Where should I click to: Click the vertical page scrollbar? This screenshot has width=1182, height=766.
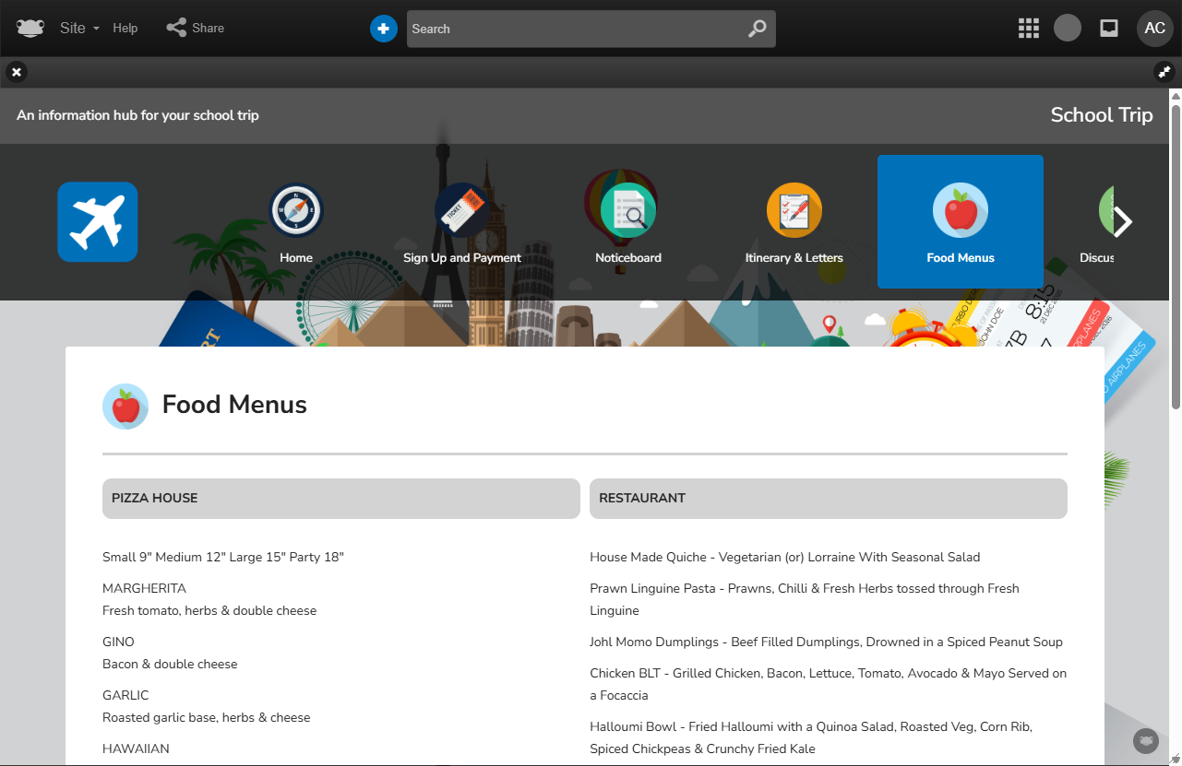tap(1176, 249)
